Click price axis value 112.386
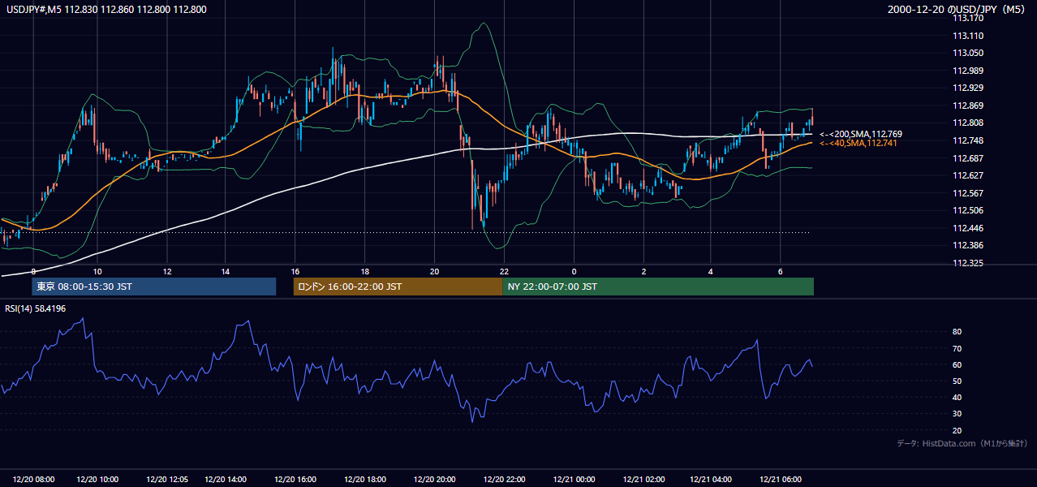This screenshot has width=1037, height=487. [968, 245]
